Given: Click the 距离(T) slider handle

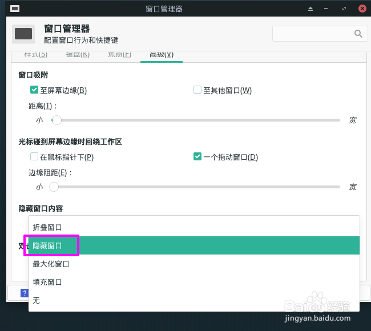Looking at the screenshot, I should 57,120.
